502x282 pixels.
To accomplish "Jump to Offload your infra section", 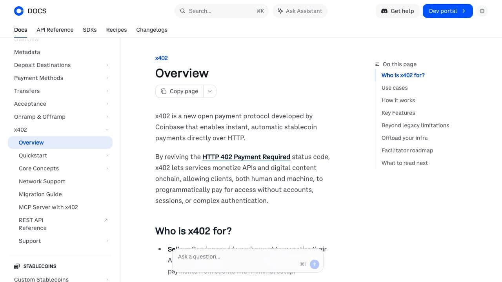I will (404, 138).
